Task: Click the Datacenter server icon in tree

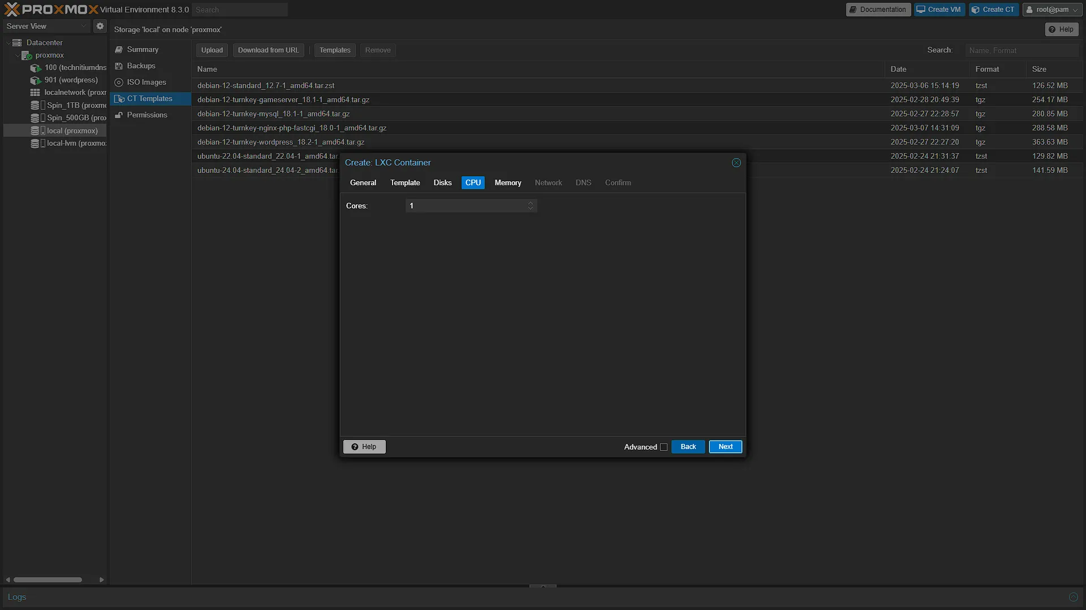Action: pyautogui.click(x=17, y=43)
